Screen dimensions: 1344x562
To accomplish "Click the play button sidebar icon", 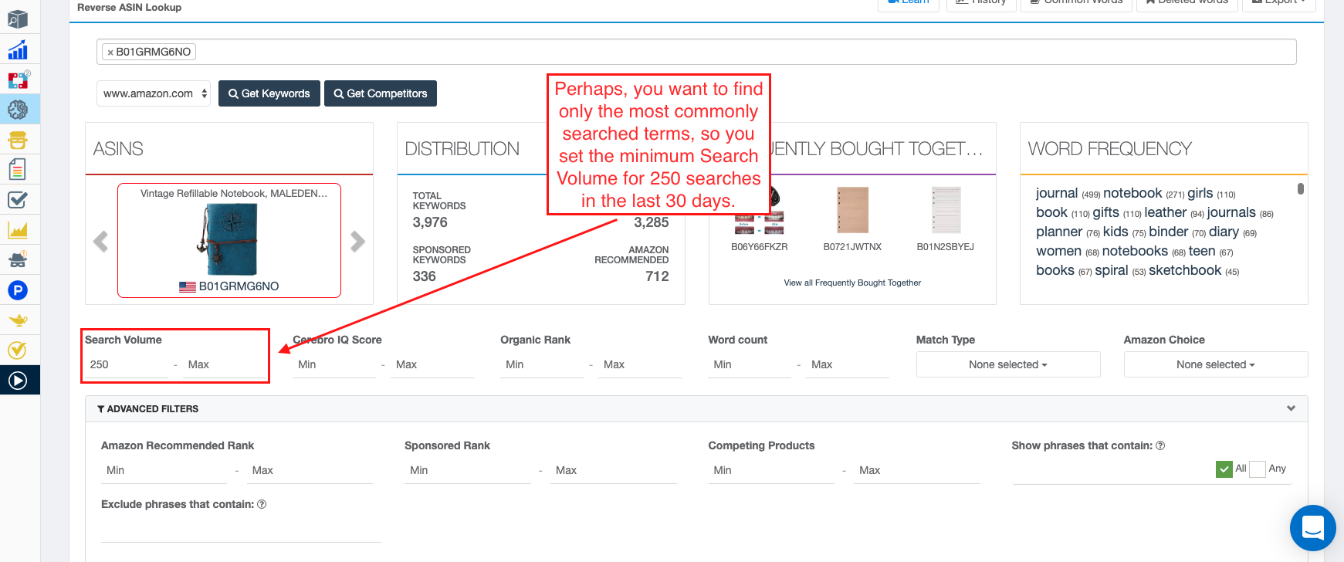I will coord(18,381).
